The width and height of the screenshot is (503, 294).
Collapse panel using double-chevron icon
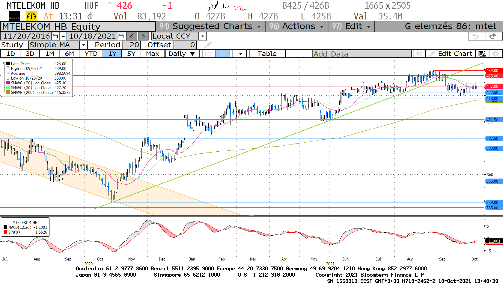coord(419,54)
